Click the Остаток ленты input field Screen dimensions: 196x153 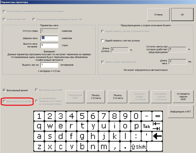point(178,49)
